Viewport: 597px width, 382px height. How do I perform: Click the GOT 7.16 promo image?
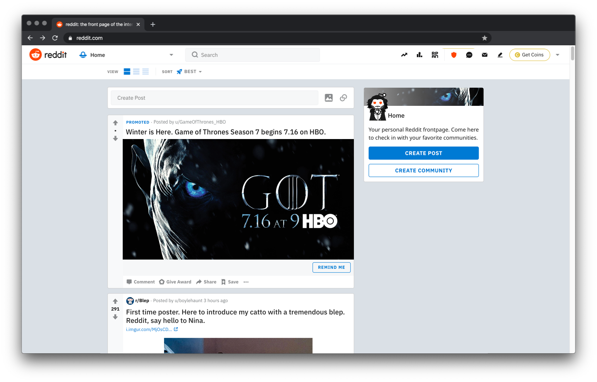[x=238, y=199]
